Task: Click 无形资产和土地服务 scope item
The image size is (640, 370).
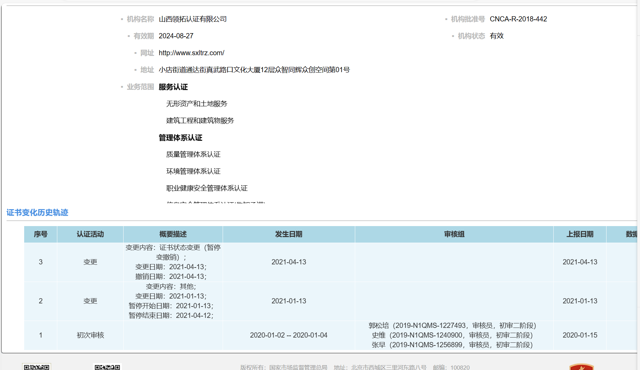Action: [x=197, y=104]
